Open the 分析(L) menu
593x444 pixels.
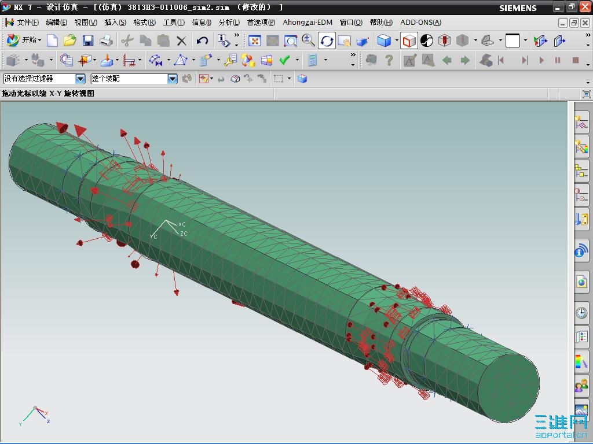pos(229,23)
